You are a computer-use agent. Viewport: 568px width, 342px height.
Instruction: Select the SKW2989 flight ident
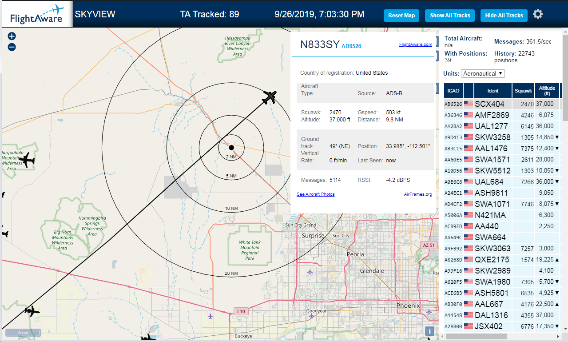(493, 270)
